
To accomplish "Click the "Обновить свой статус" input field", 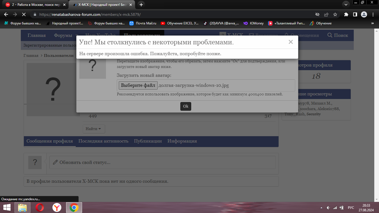I will pyautogui.click(x=162, y=162).
